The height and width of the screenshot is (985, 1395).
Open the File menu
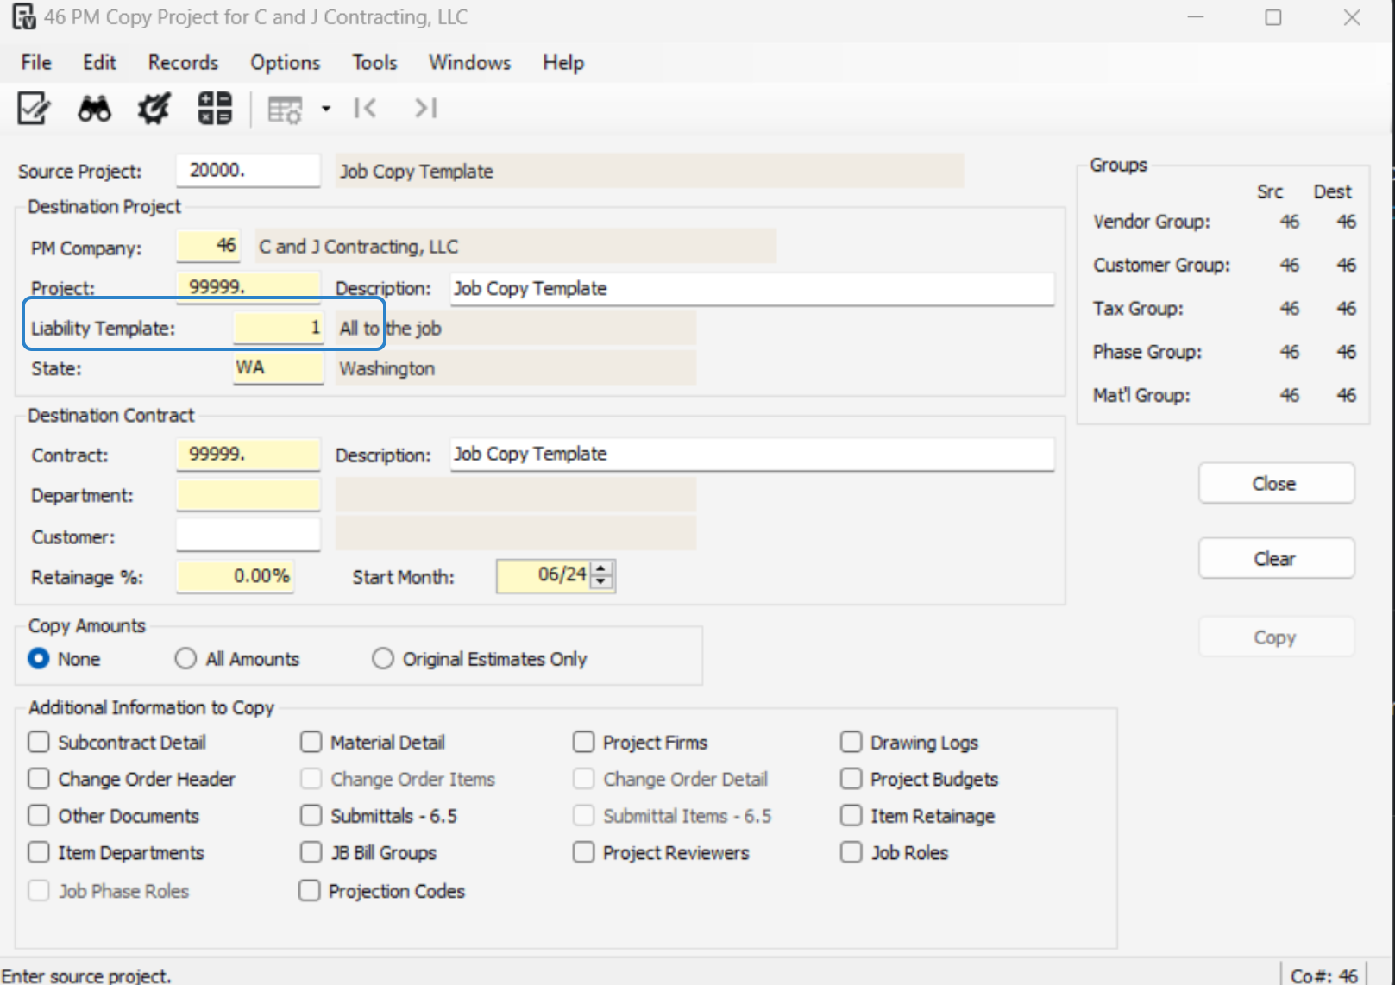[x=36, y=63]
